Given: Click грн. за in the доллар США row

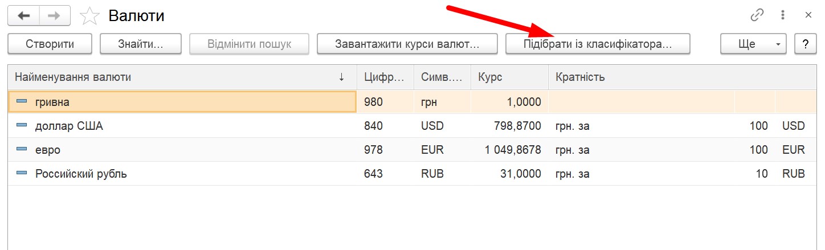Looking at the screenshot, I should click(573, 126).
